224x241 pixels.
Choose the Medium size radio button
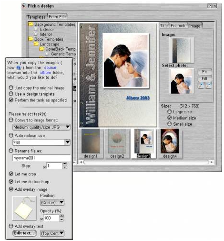[170, 118]
